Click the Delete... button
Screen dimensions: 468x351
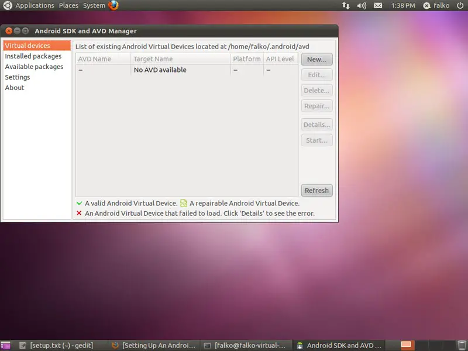(x=316, y=91)
